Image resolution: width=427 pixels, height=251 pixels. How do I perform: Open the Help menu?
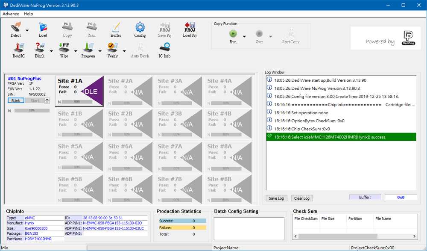[x=28, y=14]
